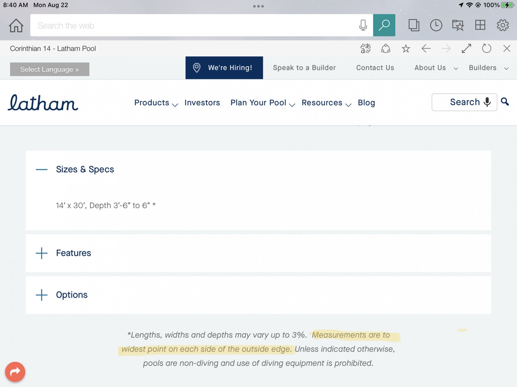This screenshot has height=387, width=517.
Task: Open the We're Hiring! link
Action: (x=224, y=68)
